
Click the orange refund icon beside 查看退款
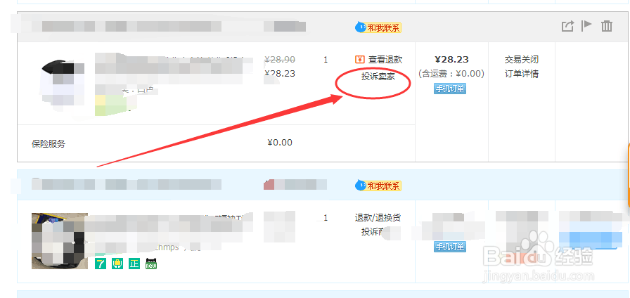359,60
